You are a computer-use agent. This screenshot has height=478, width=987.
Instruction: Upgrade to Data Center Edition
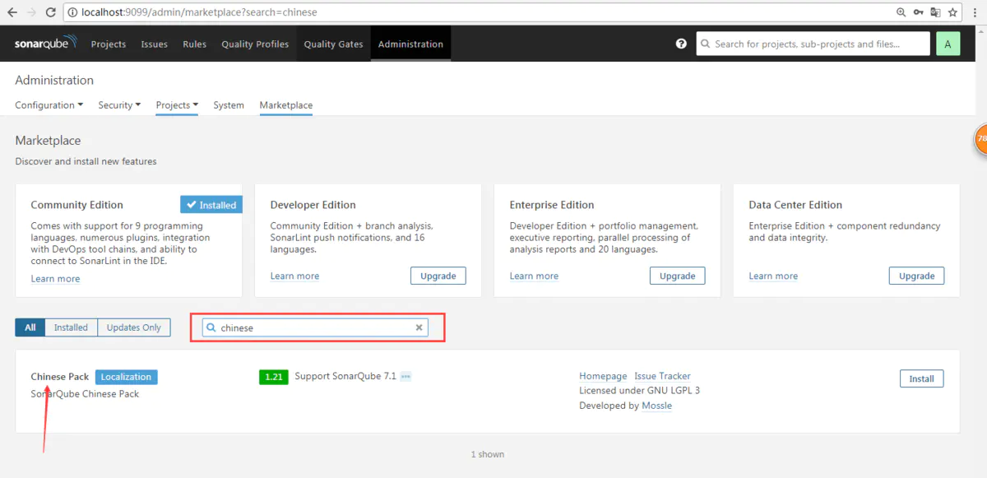click(916, 276)
